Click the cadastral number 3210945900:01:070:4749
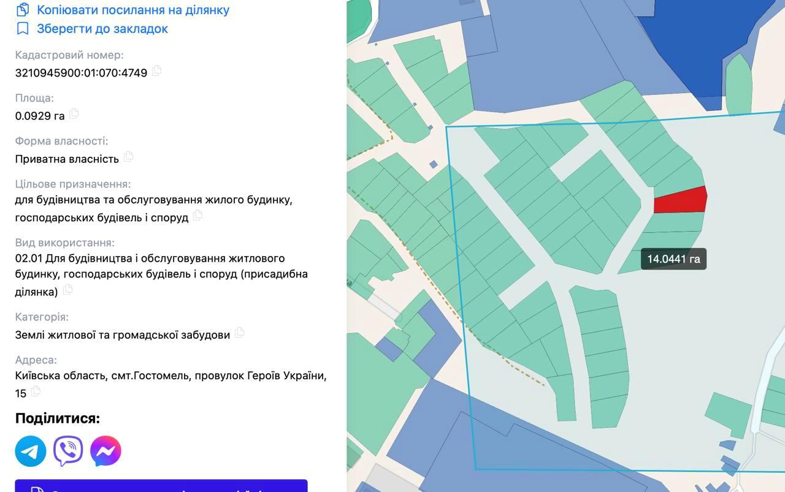Viewport: 785px width, 492px height. (x=81, y=73)
